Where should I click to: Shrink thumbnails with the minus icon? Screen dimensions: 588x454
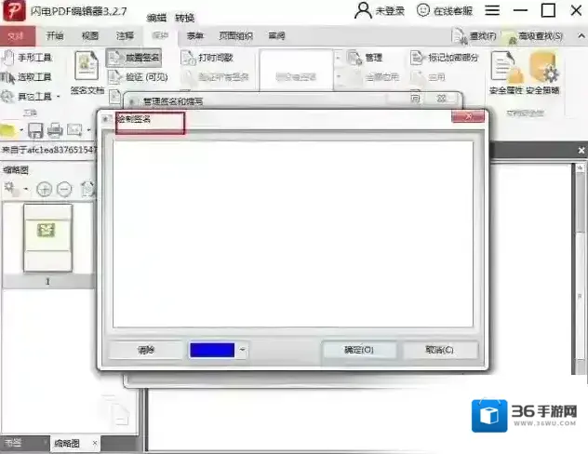click(64, 189)
